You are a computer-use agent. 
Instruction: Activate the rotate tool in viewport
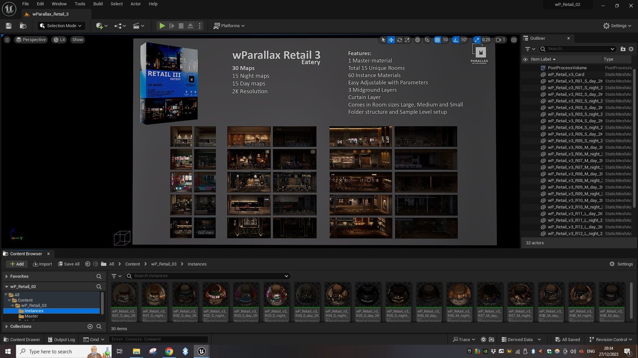[x=399, y=40]
